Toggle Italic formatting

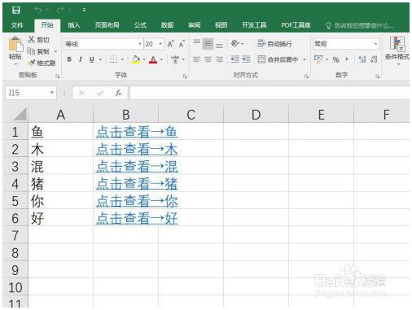point(81,59)
